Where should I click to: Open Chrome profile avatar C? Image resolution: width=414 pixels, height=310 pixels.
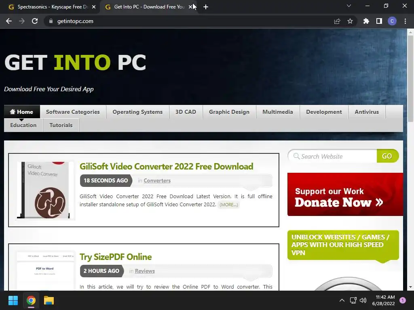coord(392,21)
